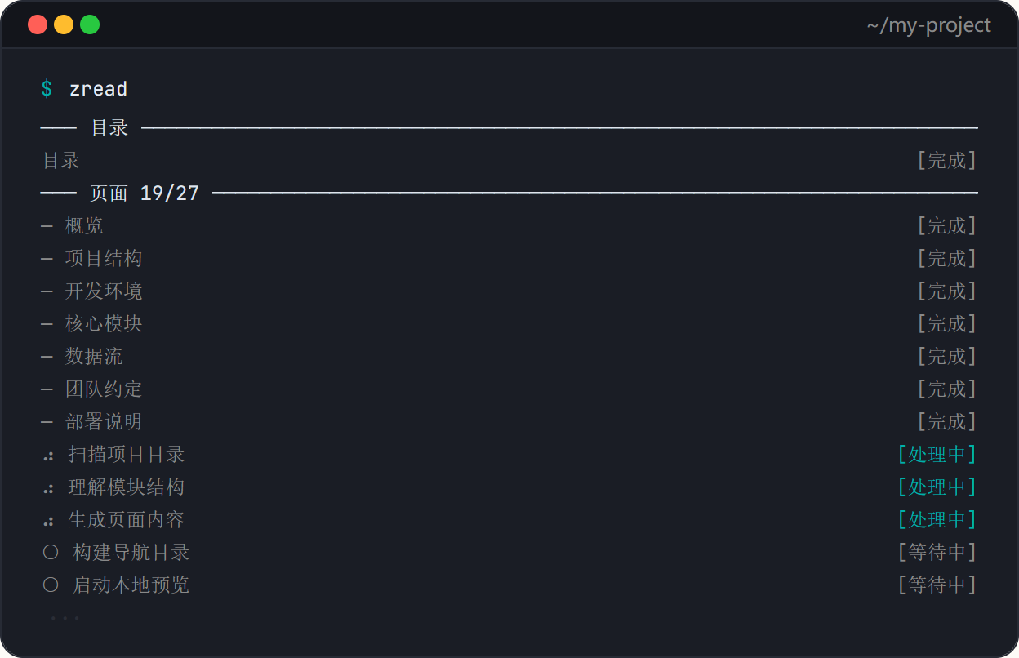This screenshot has width=1019, height=658.
Task: Click the green $ prompt symbol
Action: (47, 89)
